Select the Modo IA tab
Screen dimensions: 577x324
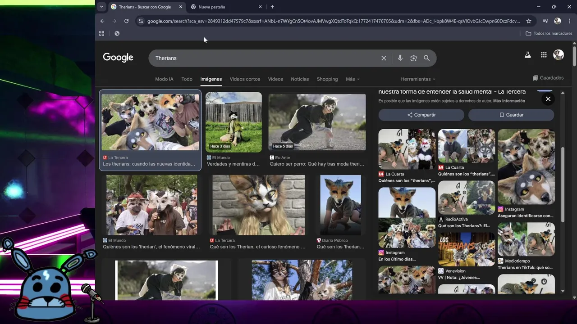164,79
